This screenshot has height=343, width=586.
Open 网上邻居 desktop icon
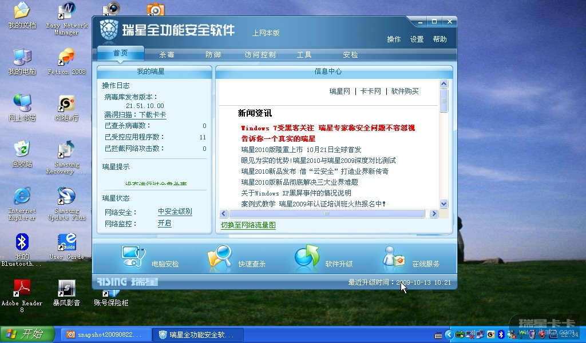point(22,108)
